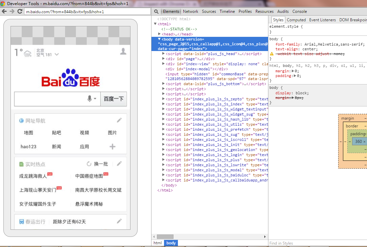Open the 新闻 link
Image resolution: width=367 pixels, height=247 pixels.
(56, 147)
